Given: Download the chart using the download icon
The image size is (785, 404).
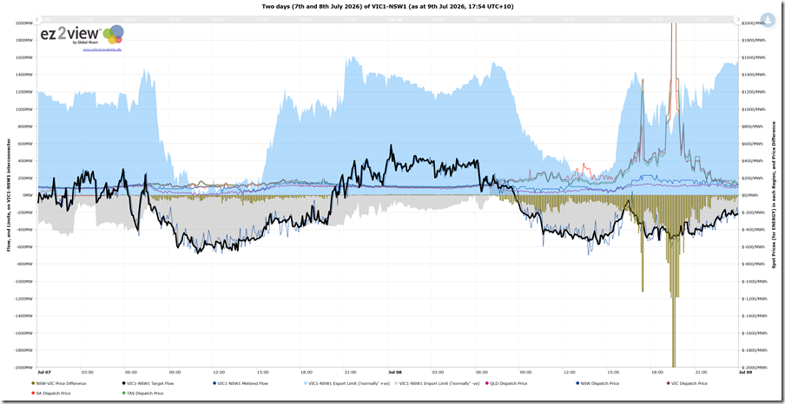Looking at the screenshot, I should point(767,19).
